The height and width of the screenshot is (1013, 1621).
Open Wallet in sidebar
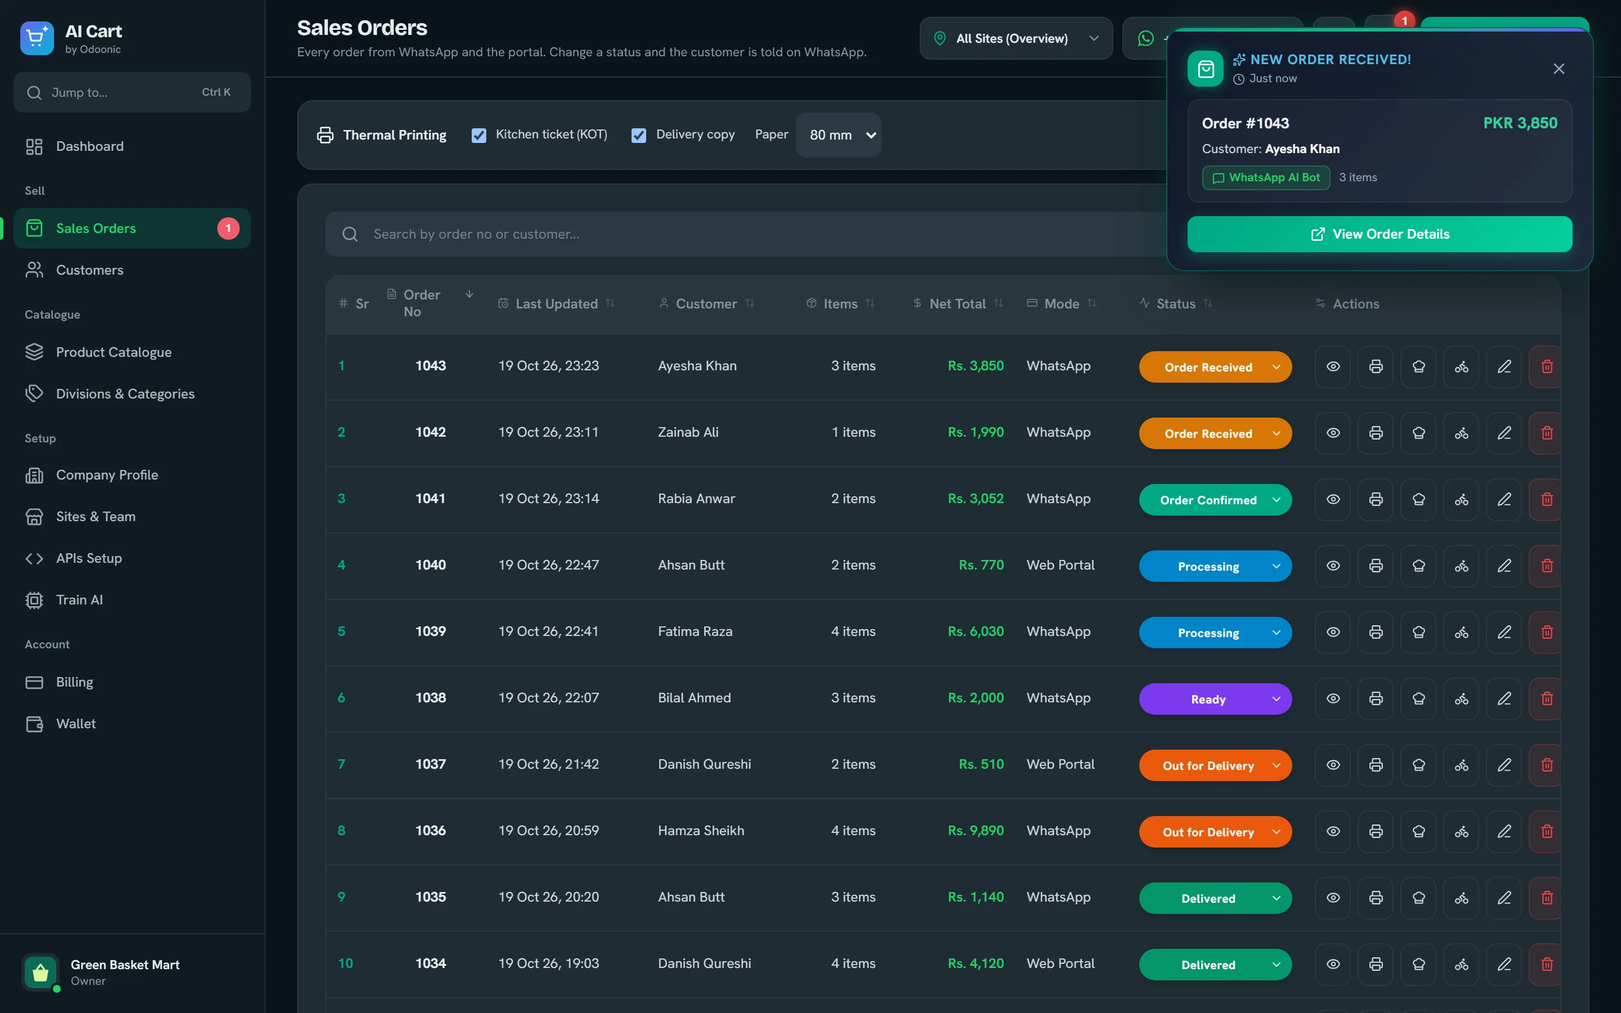[x=132, y=724]
